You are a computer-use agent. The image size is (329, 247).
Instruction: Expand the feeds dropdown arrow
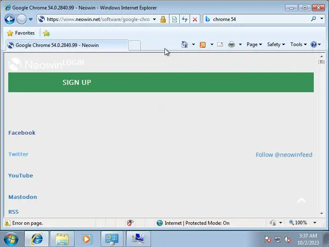[x=212, y=44]
